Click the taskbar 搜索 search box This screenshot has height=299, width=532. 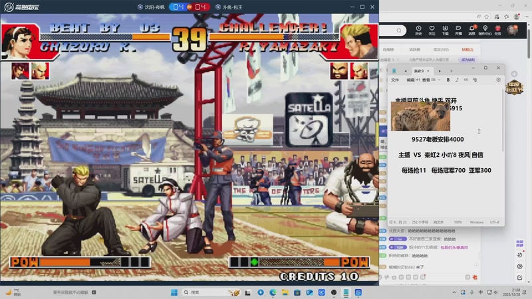coord(211,292)
